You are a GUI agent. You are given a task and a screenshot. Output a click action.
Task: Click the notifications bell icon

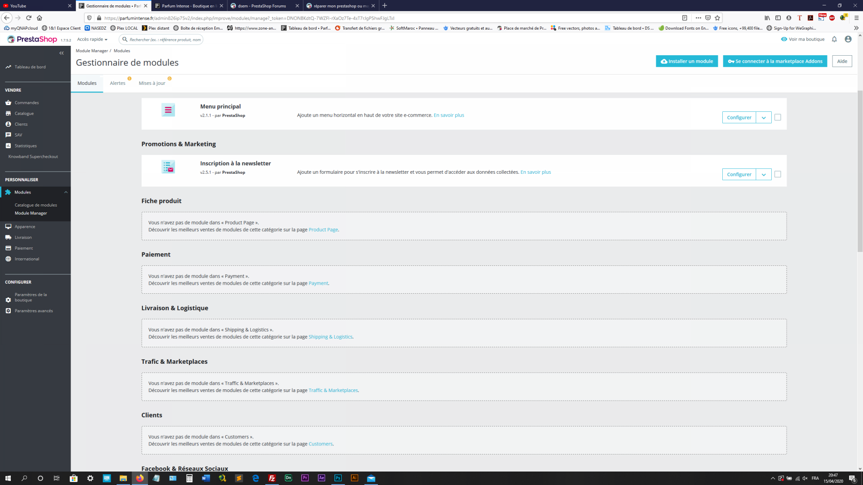point(834,40)
